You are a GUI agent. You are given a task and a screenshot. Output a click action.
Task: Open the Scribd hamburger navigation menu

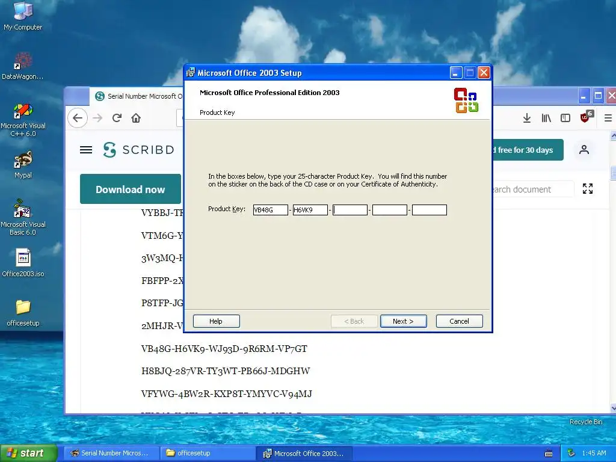click(x=86, y=150)
